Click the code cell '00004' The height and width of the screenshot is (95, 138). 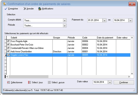point(85,48)
